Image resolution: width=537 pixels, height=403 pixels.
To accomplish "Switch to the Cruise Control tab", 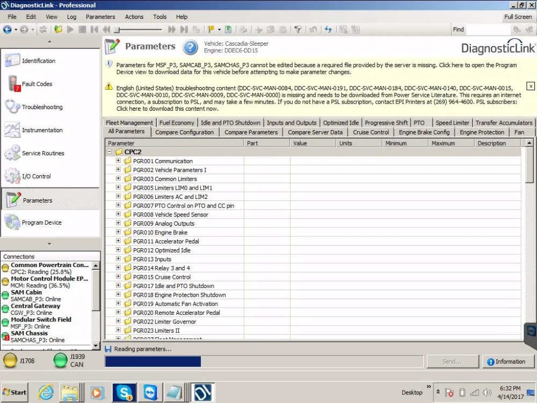I will (x=371, y=132).
